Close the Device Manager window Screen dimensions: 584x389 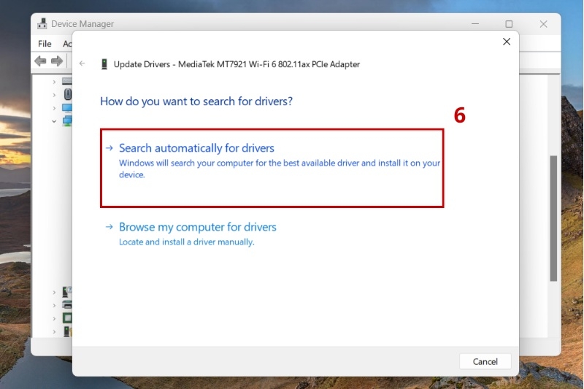(x=543, y=24)
